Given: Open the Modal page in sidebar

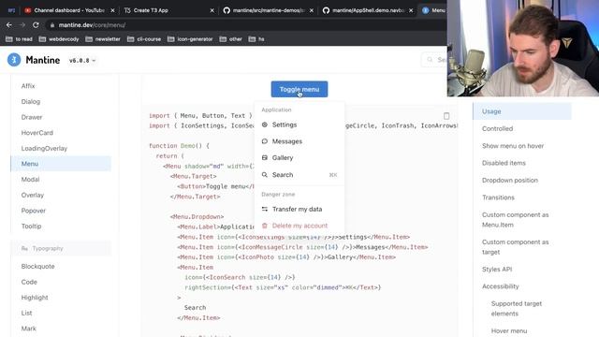Looking at the screenshot, I should click(30, 179).
